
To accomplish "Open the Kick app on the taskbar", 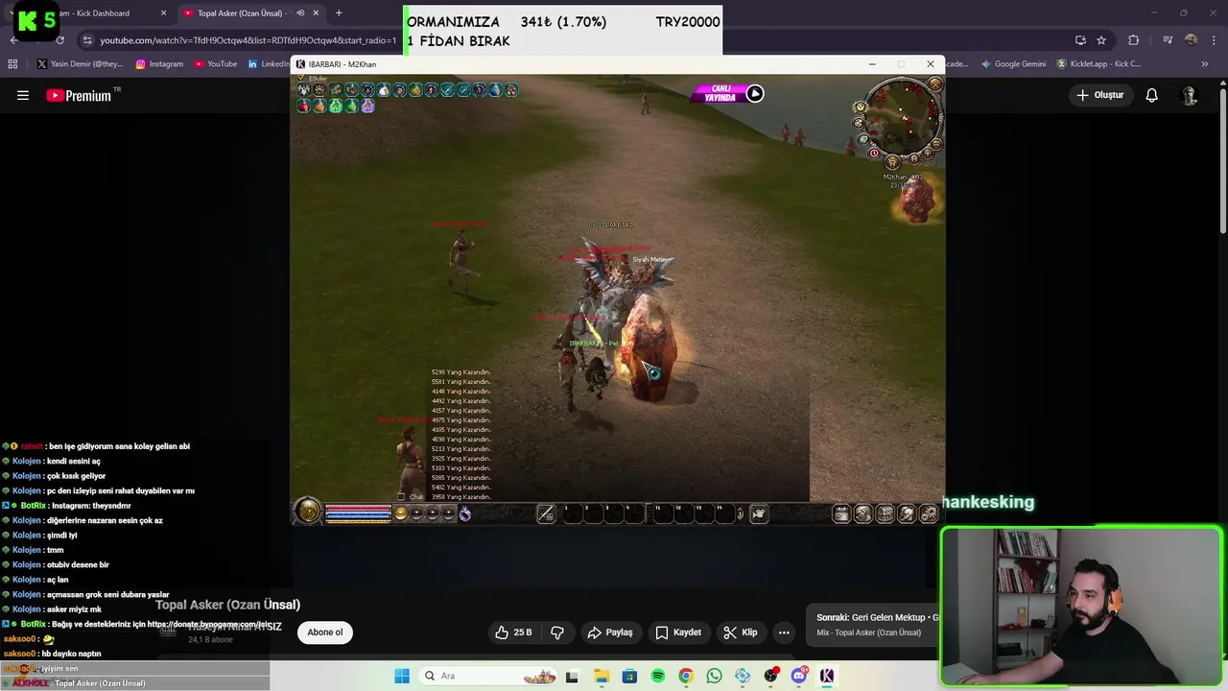I will point(827,676).
